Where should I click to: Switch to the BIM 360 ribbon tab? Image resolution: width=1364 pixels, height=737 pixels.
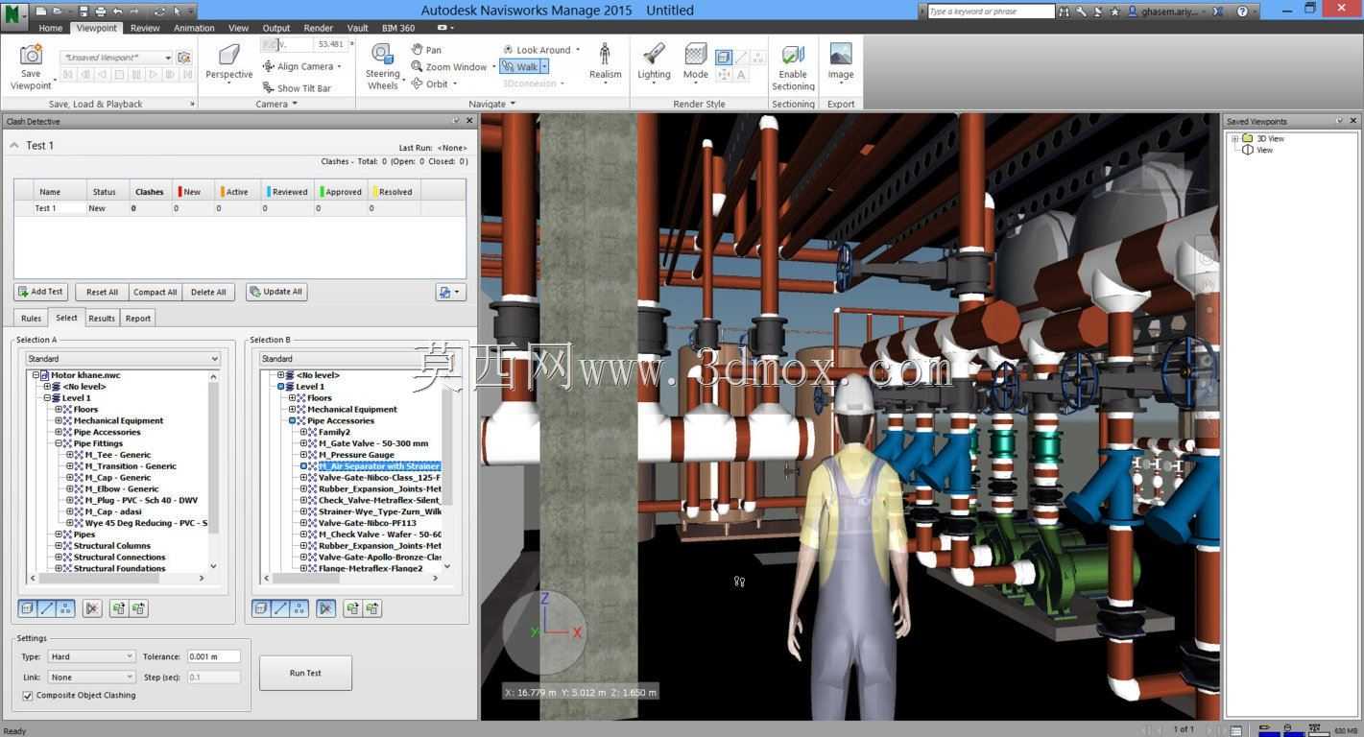(x=398, y=28)
